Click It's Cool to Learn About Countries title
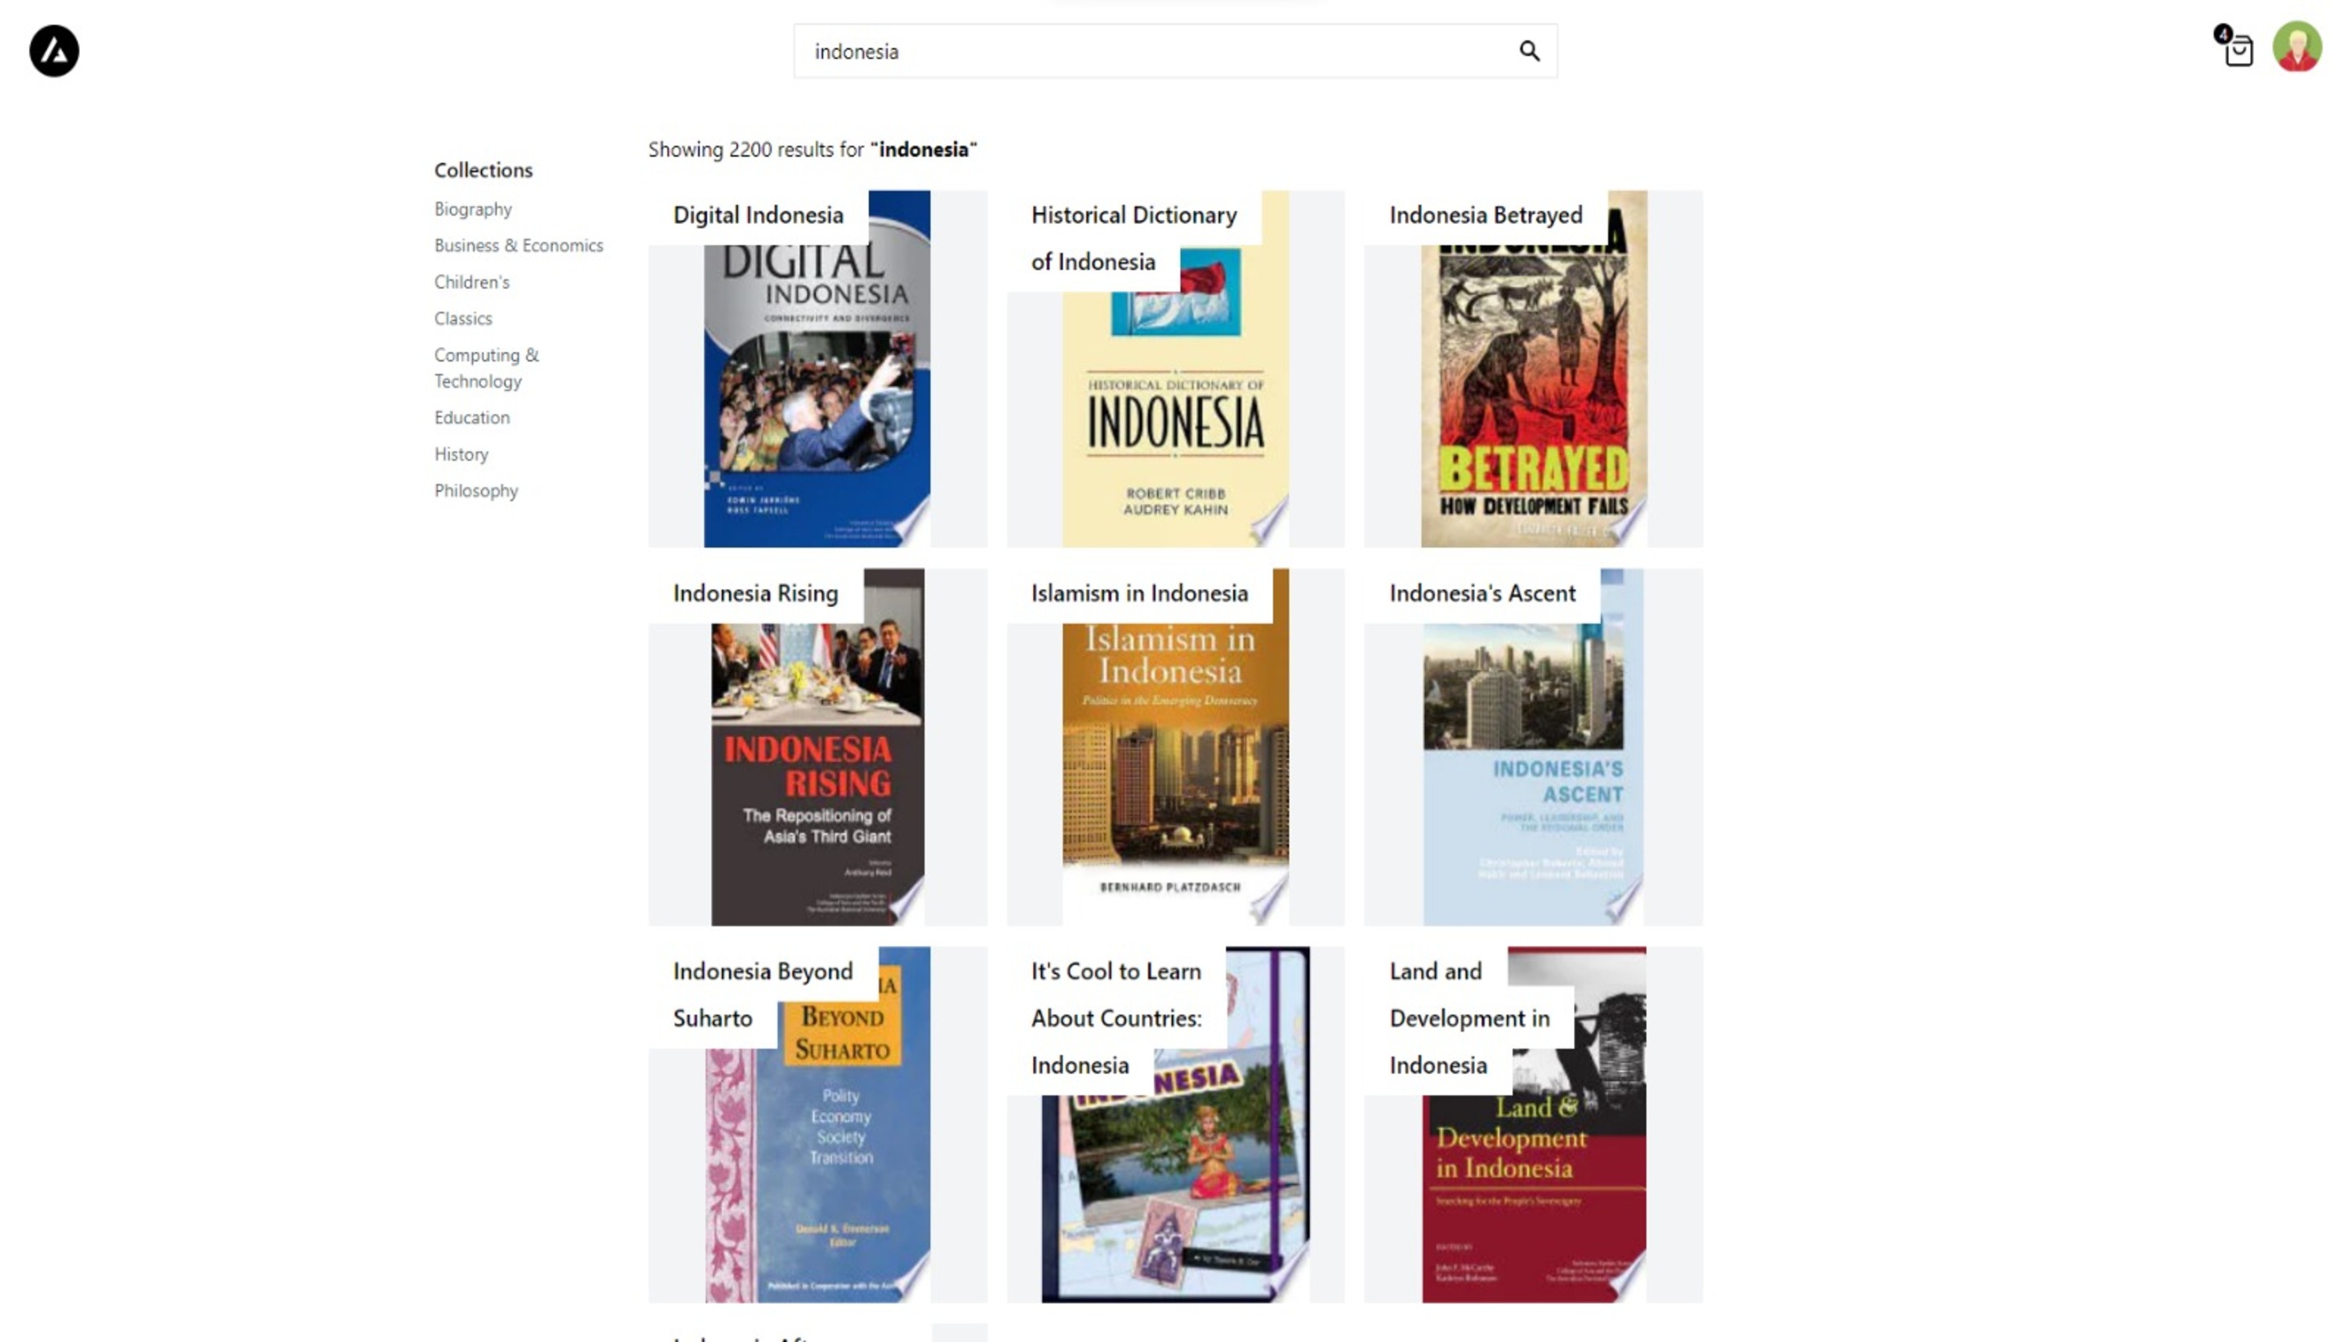This screenshot has width=2352, height=1342. click(x=1116, y=1018)
